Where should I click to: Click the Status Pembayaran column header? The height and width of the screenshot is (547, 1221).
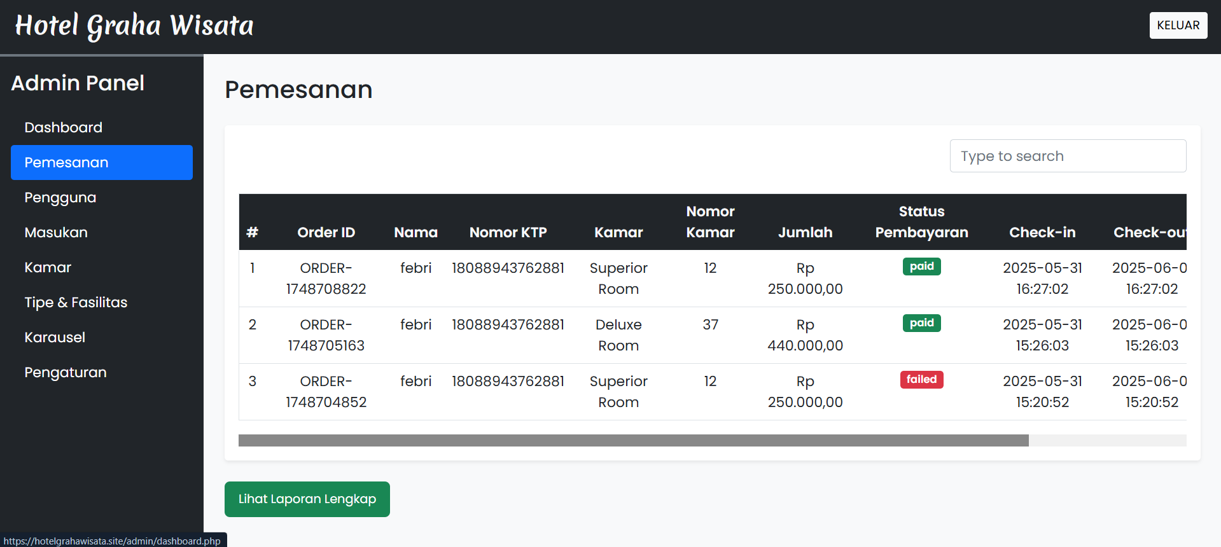pos(921,222)
